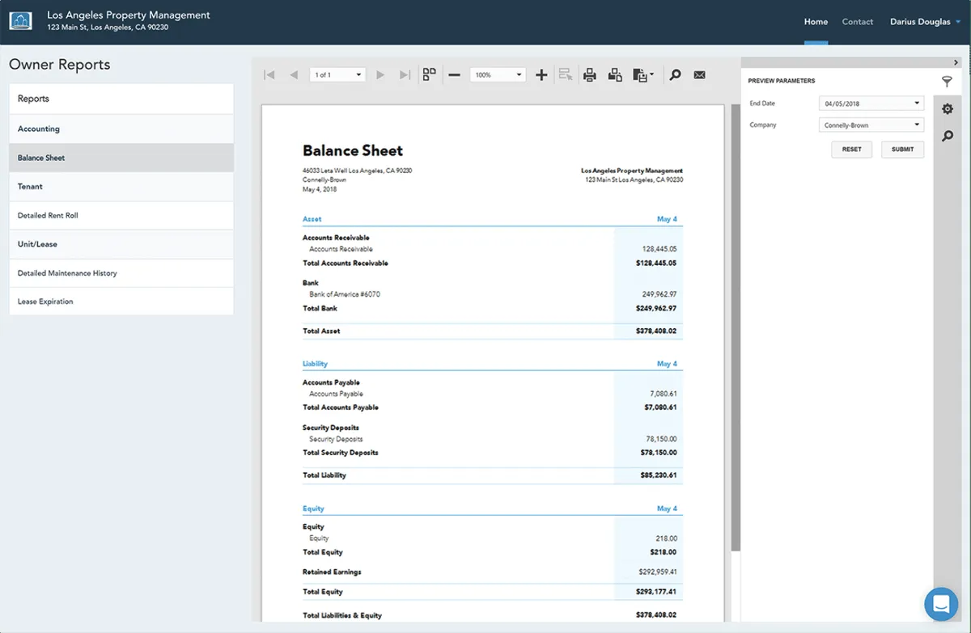
Task: Open the End Date dropdown
Action: (871, 103)
